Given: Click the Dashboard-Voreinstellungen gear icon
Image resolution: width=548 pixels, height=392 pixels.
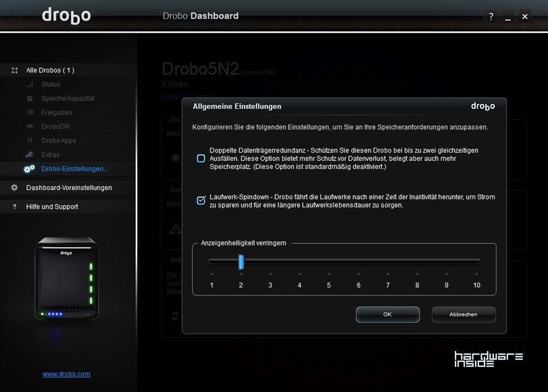Looking at the screenshot, I should 14,188.
